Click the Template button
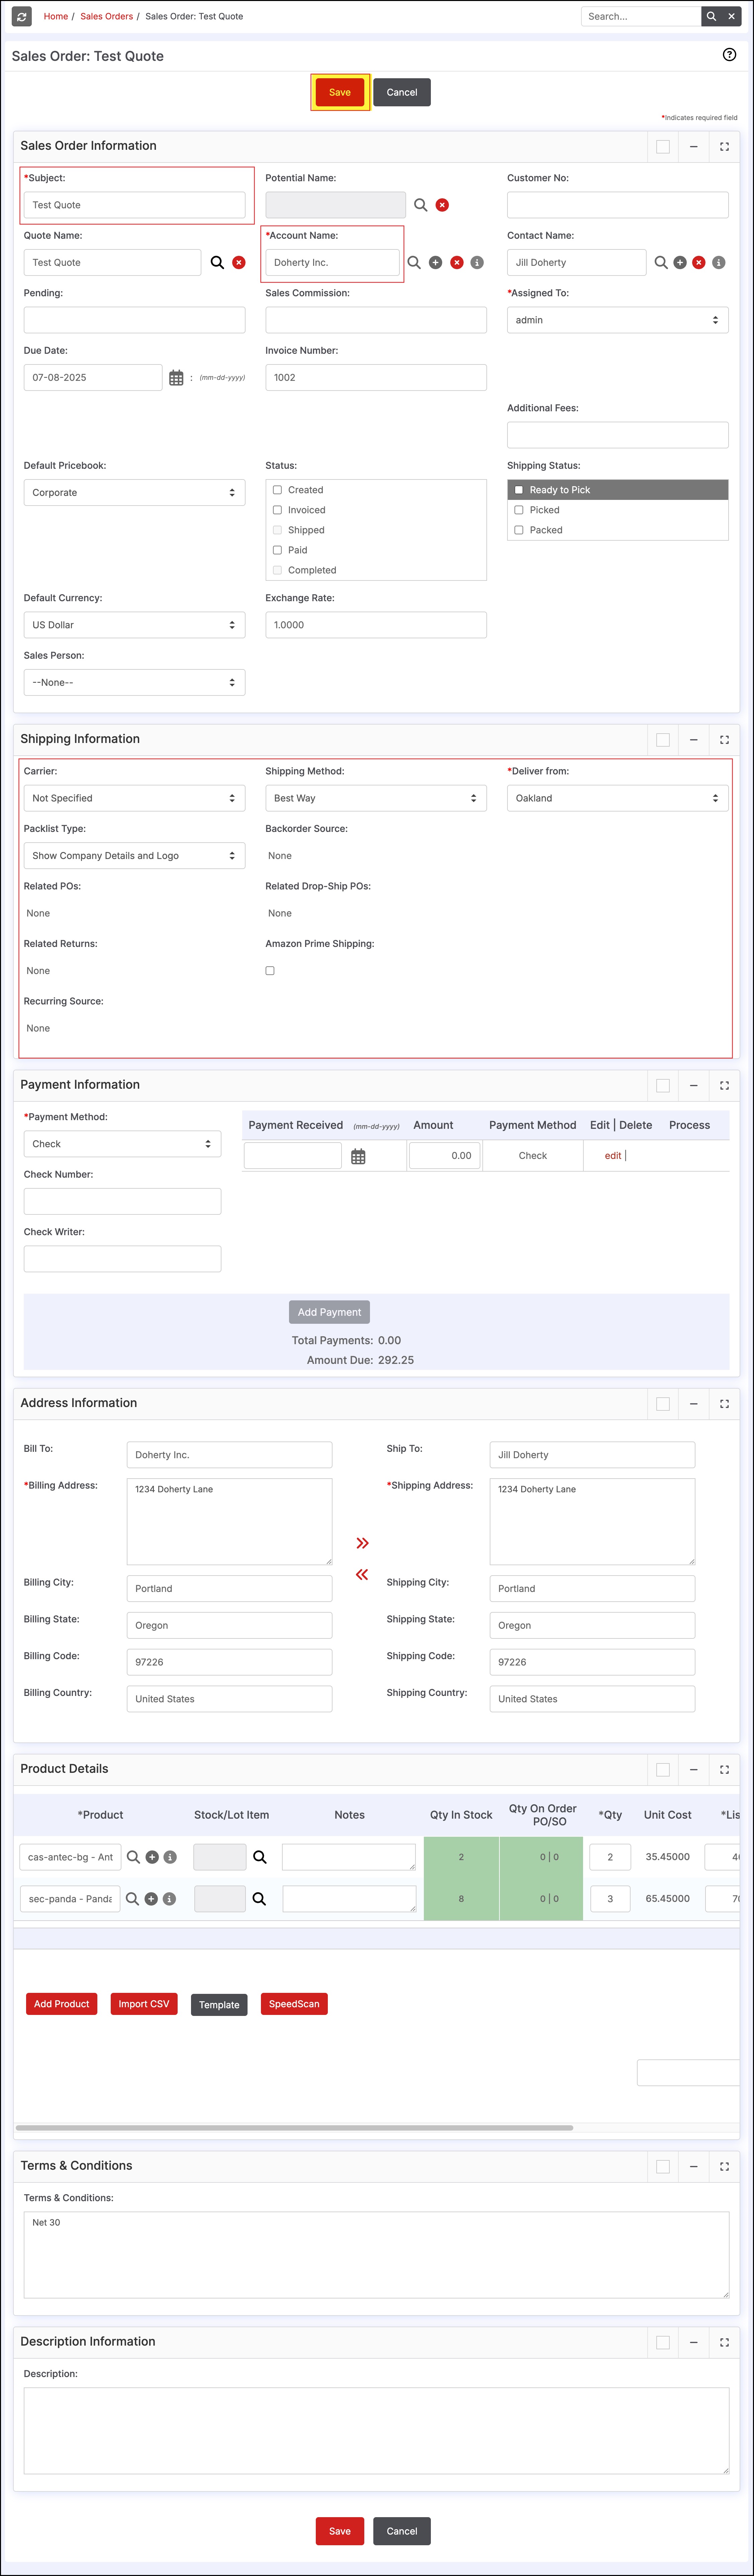This screenshot has height=2576, width=754. pyautogui.click(x=219, y=2005)
